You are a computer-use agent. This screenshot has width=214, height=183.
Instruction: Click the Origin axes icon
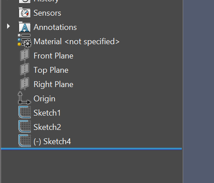pyautogui.click(x=24, y=98)
